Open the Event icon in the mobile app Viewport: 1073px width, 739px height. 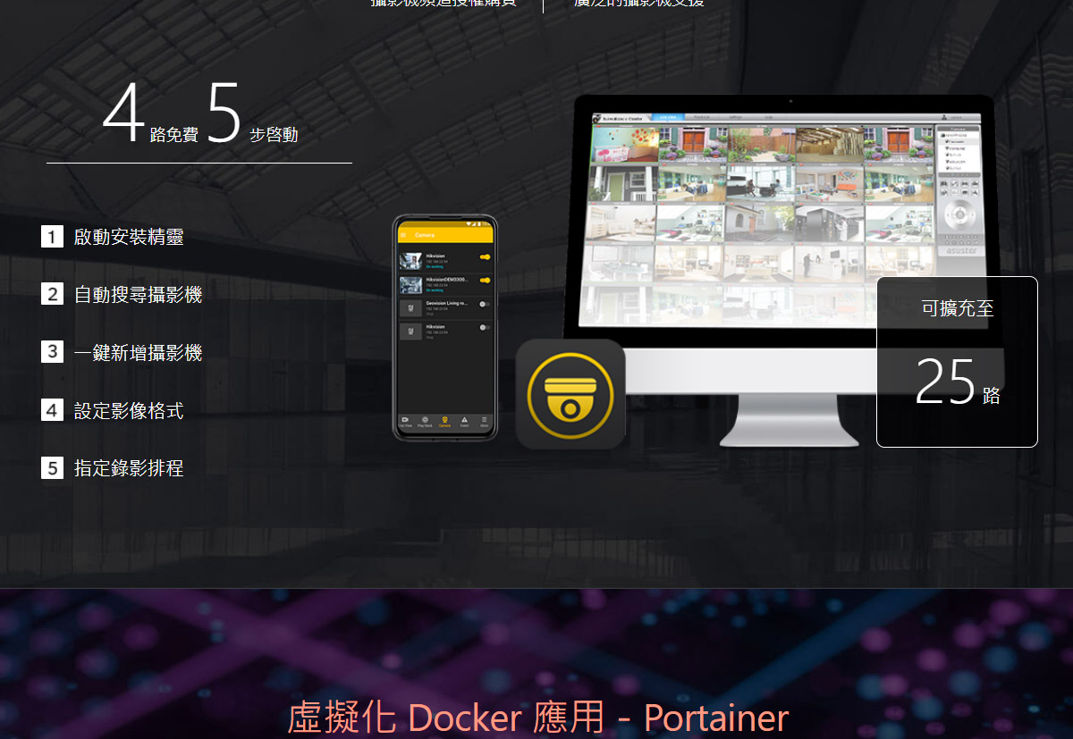(464, 419)
